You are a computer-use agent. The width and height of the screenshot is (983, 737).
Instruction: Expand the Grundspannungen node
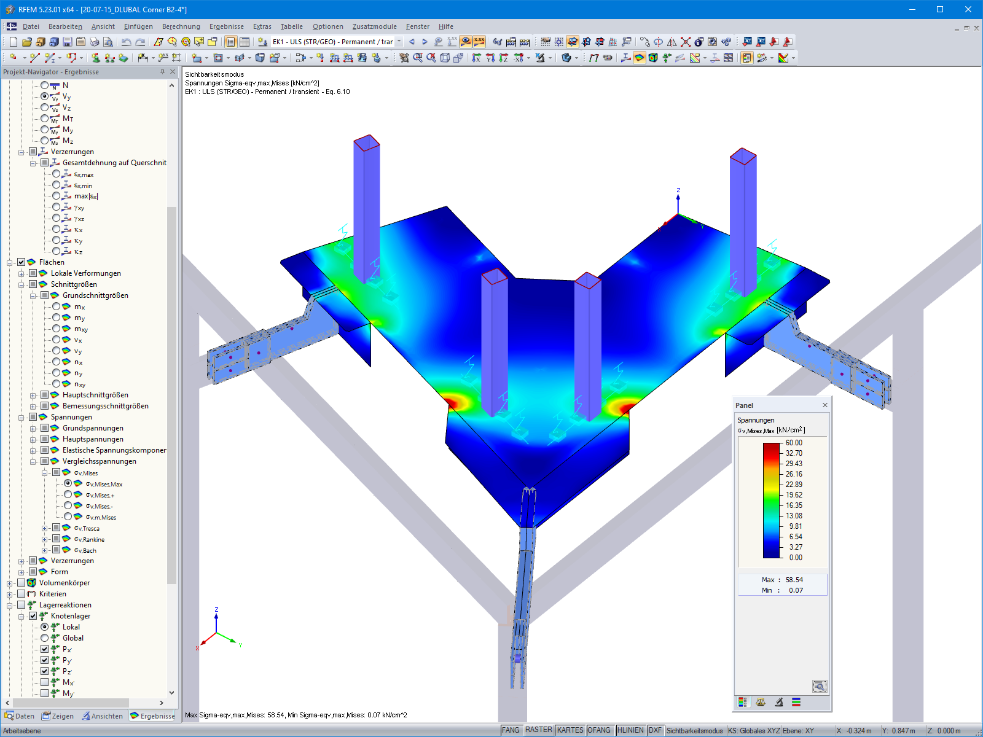tap(33, 428)
